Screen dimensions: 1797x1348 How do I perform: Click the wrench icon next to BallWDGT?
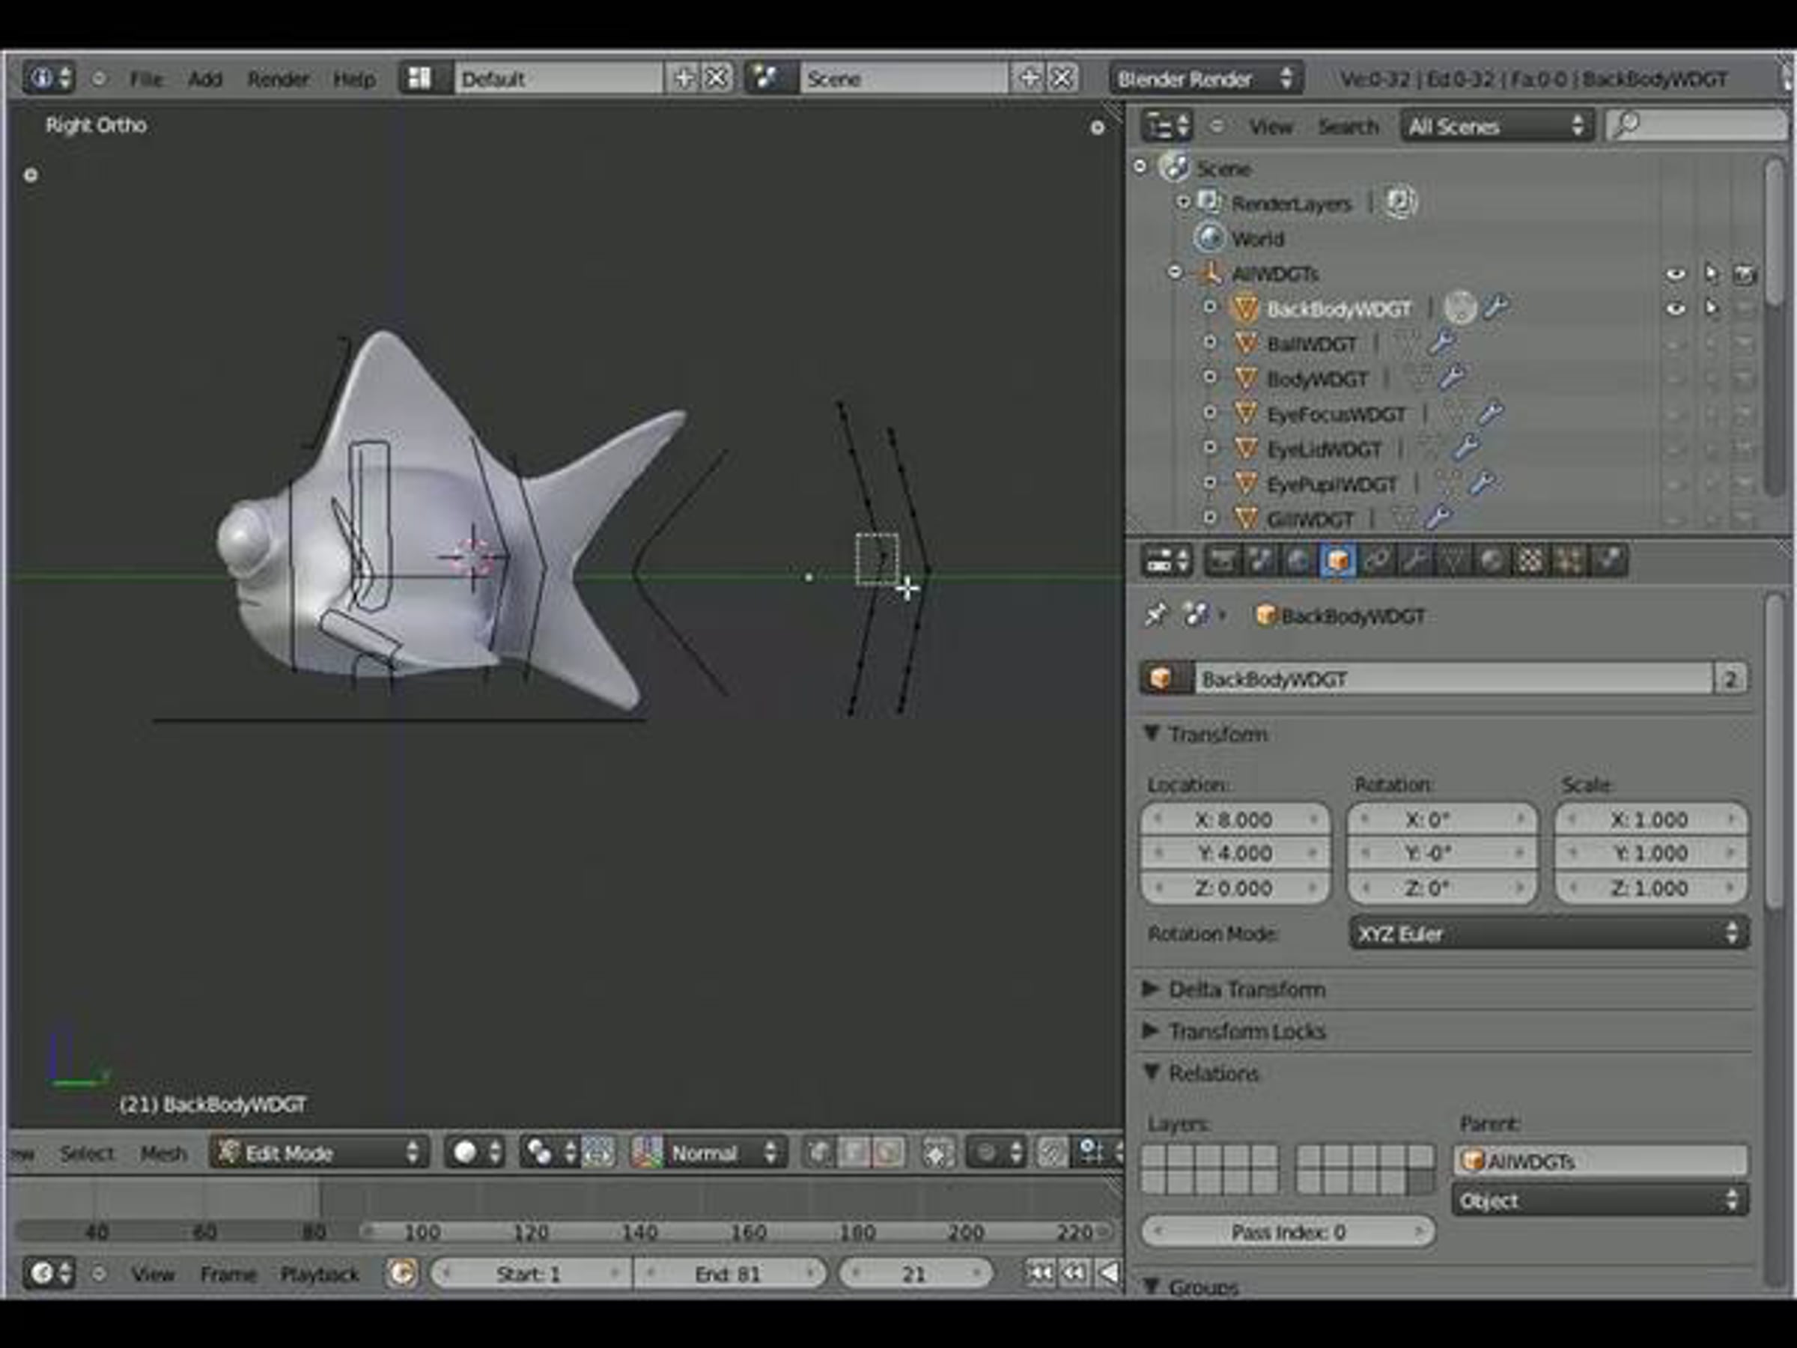click(1443, 344)
